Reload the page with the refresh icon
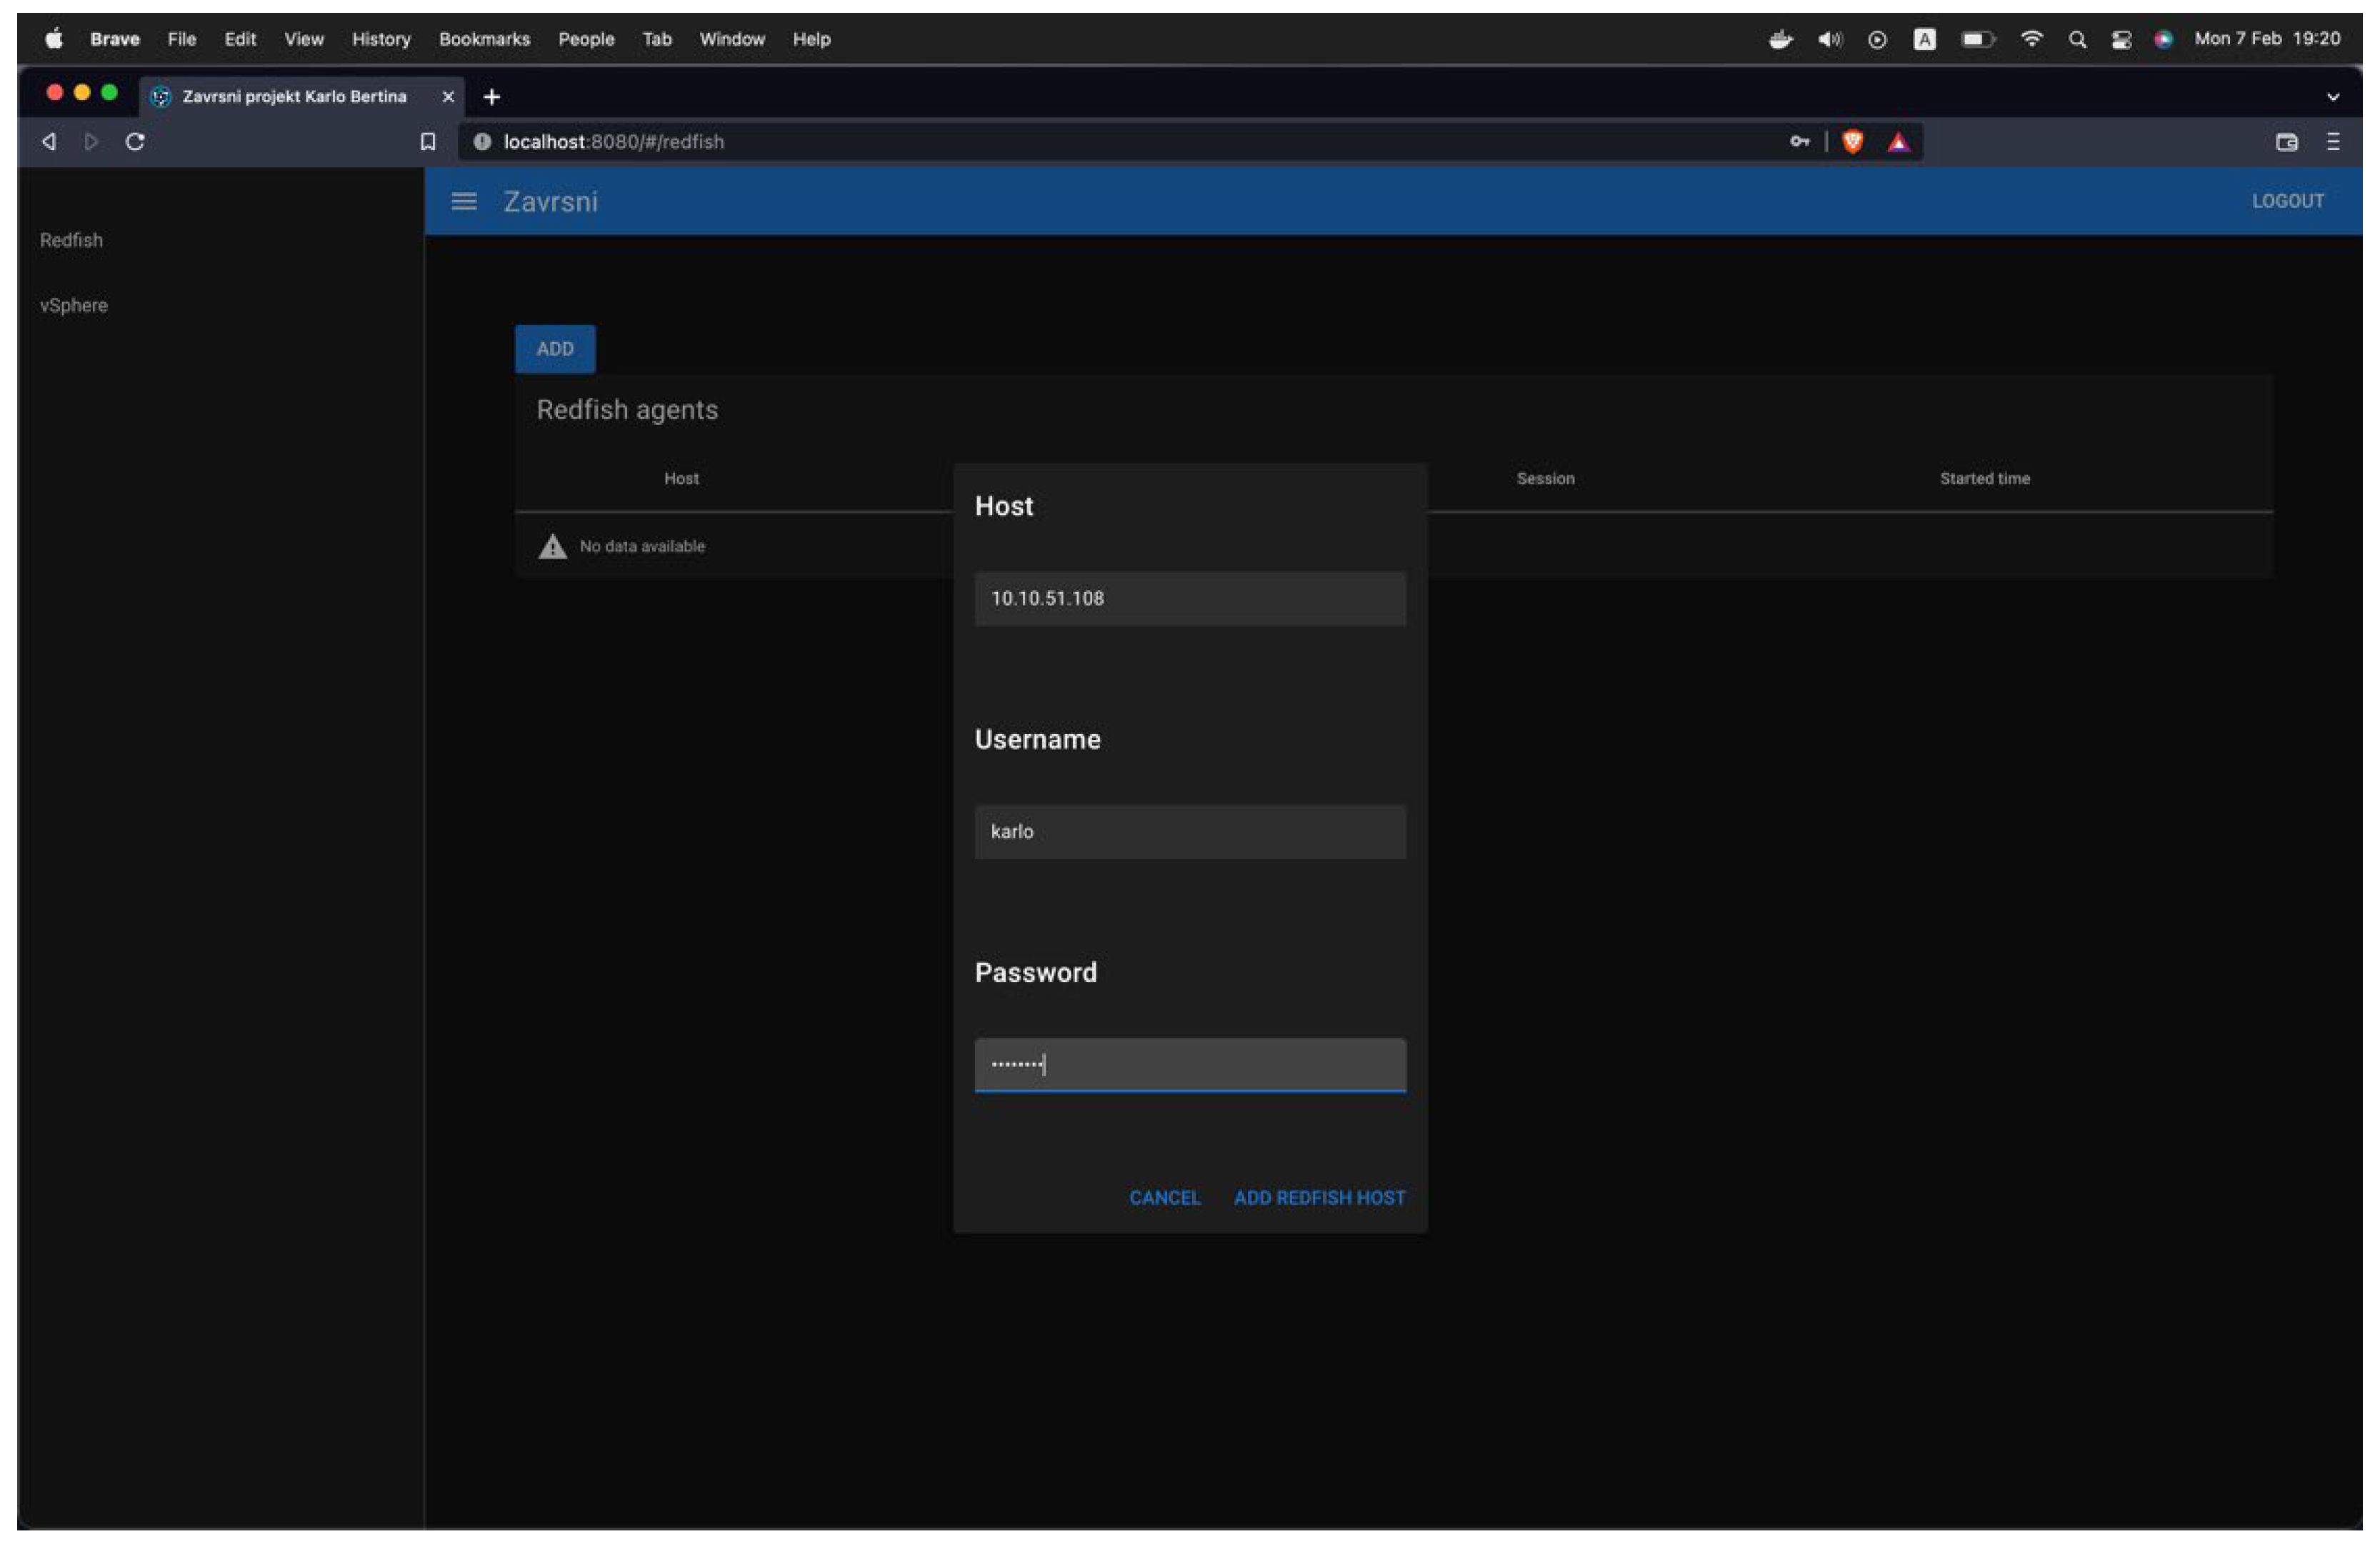 click(x=135, y=142)
